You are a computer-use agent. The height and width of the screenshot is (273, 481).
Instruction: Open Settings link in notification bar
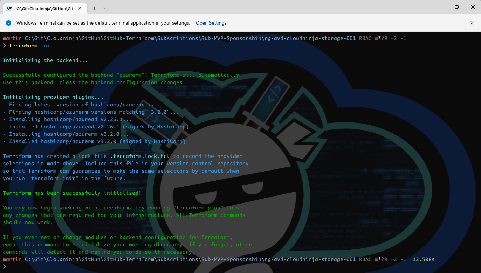click(x=211, y=23)
